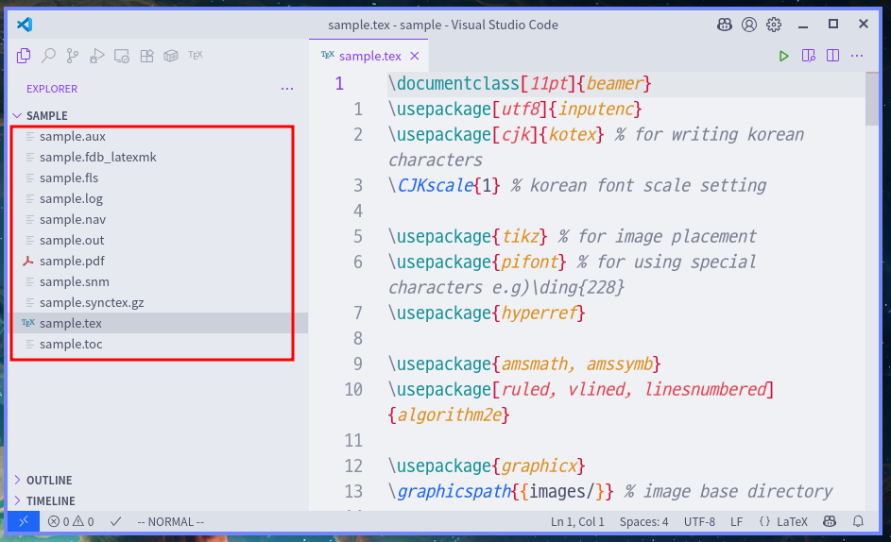Open the Manage settings gear
The image size is (891, 542).
pos(774,25)
